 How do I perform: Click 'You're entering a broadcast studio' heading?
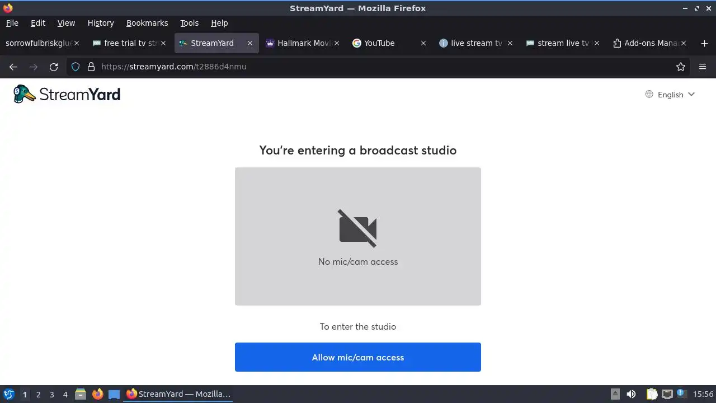tap(358, 150)
